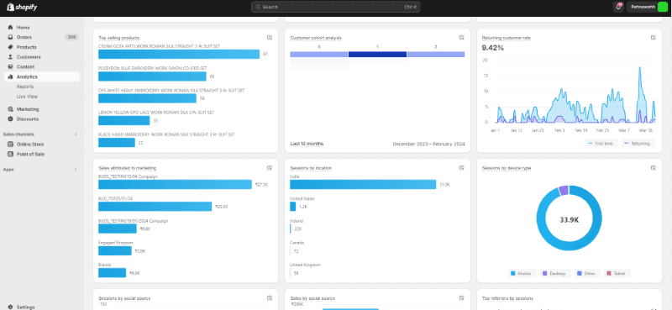Click the 33.9K donut chart center
The width and height of the screenshot is (672, 310).
click(570, 220)
